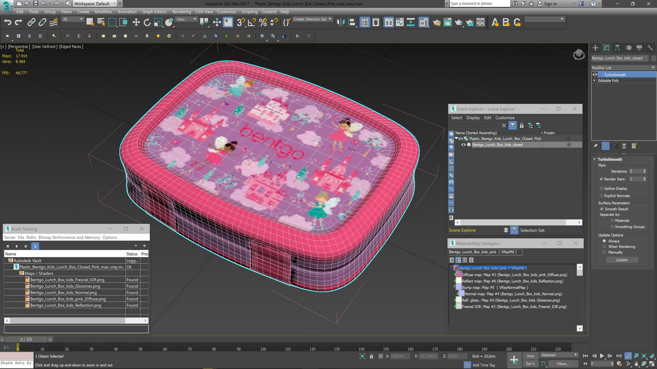This screenshot has height=369, width=657.
Task: Collapse the TurboSmooth rollout
Action: [594, 160]
